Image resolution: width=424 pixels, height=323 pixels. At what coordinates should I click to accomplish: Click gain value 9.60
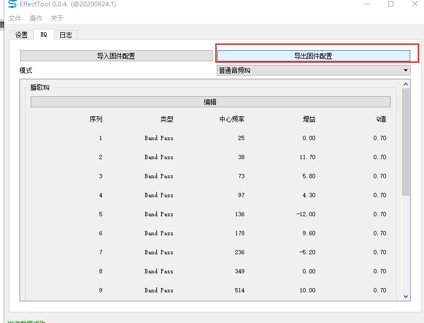click(x=309, y=233)
